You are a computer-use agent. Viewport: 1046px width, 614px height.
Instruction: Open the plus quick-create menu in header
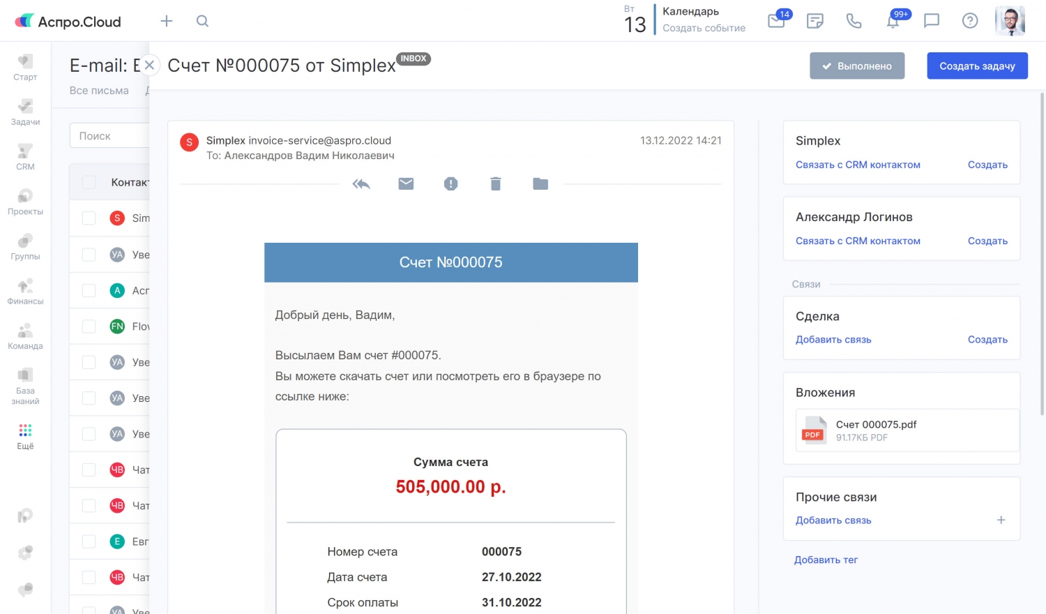tap(166, 21)
